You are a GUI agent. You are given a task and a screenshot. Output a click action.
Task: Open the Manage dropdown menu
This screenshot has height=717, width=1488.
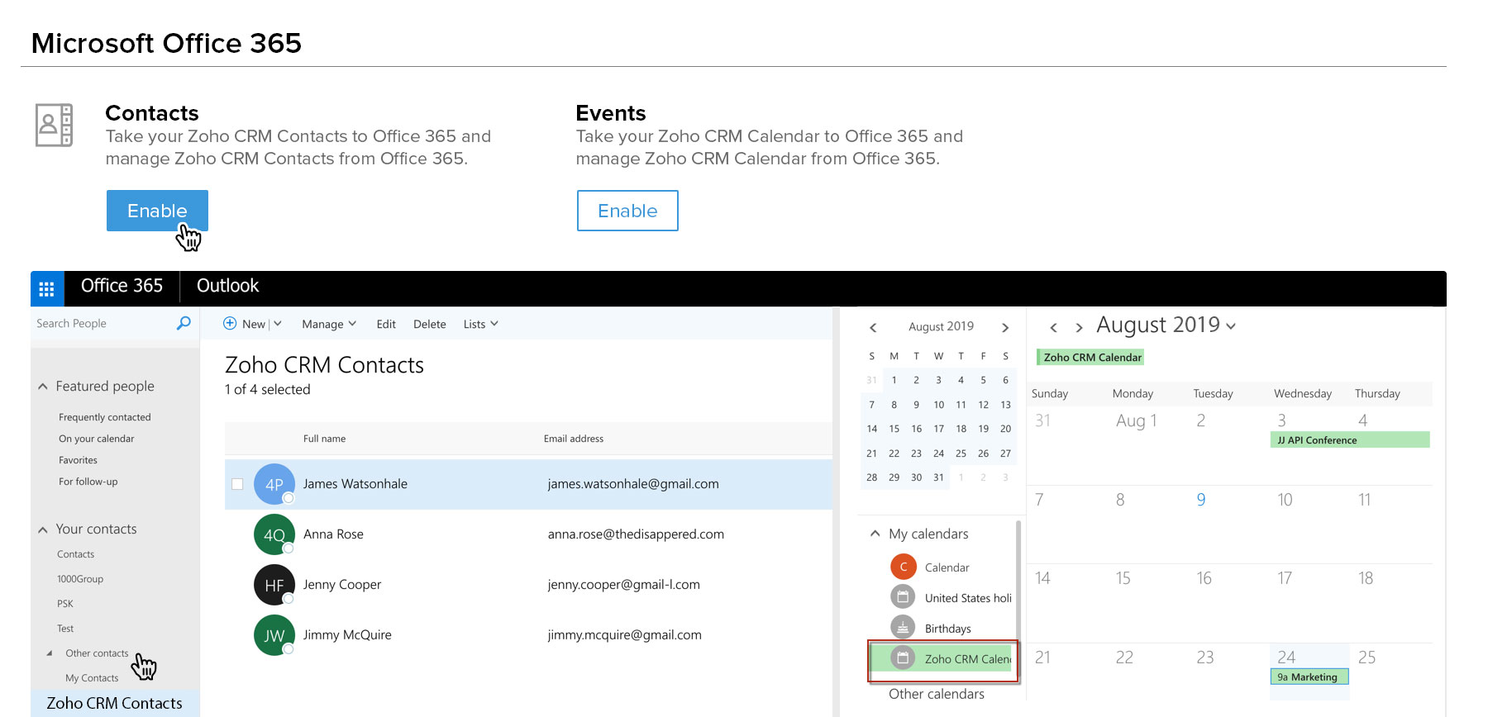point(329,324)
